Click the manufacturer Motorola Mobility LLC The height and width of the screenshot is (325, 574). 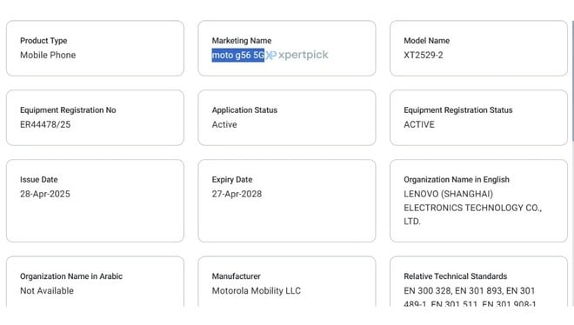[257, 291]
